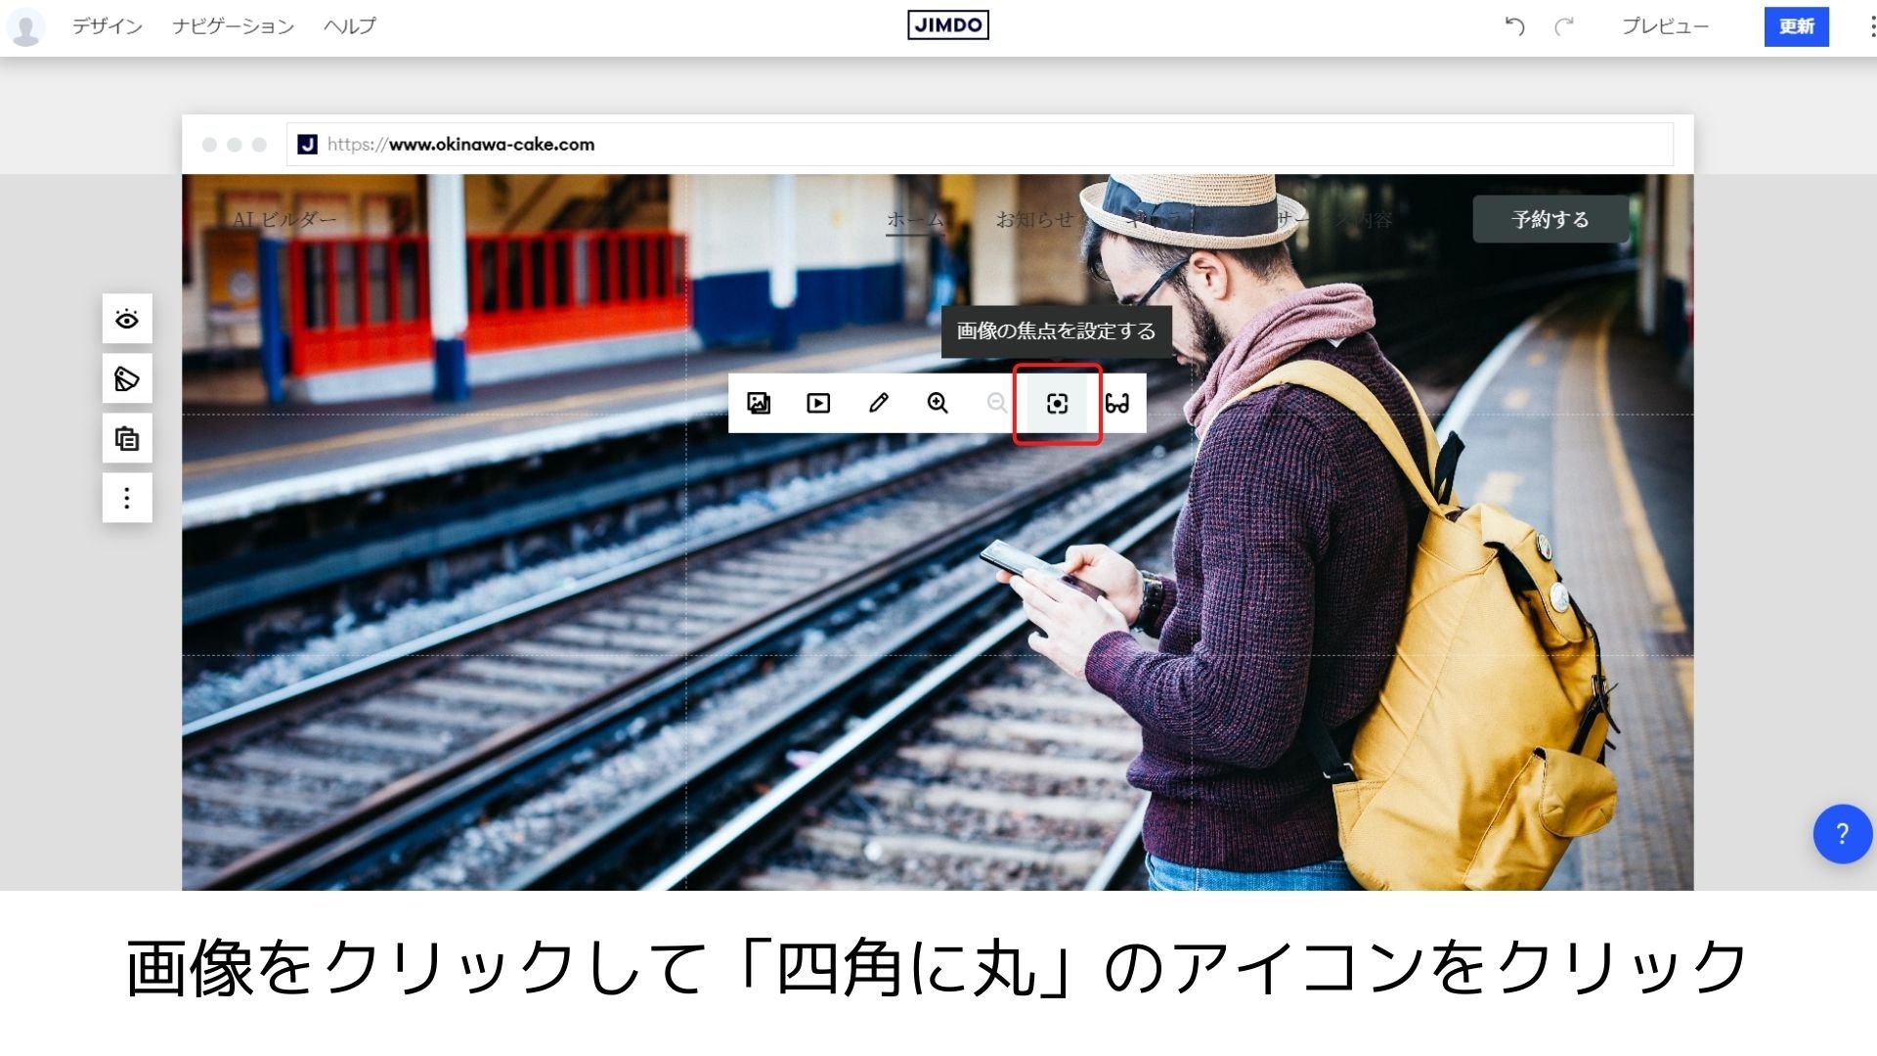Click the glasses icon in image toolbar
Screen dimensions: 1877x1056
[x=1116, y=403]
